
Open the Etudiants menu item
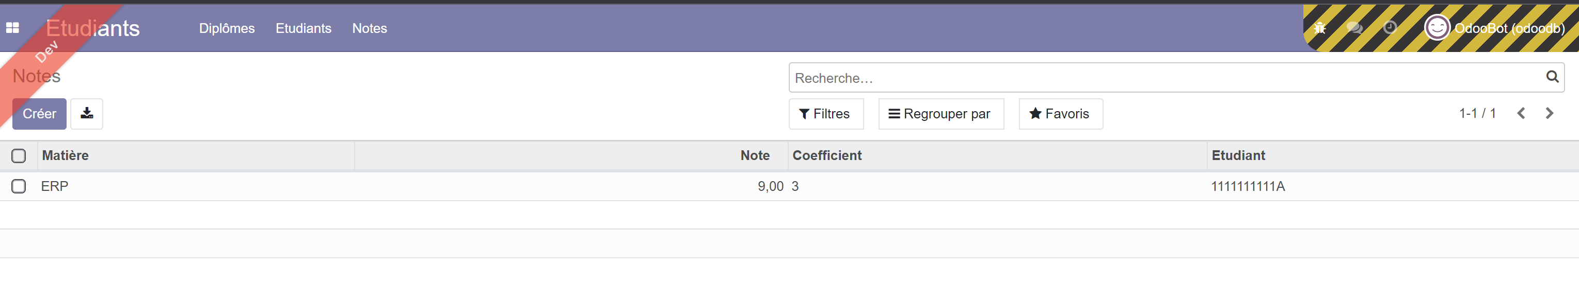point(304,28)
